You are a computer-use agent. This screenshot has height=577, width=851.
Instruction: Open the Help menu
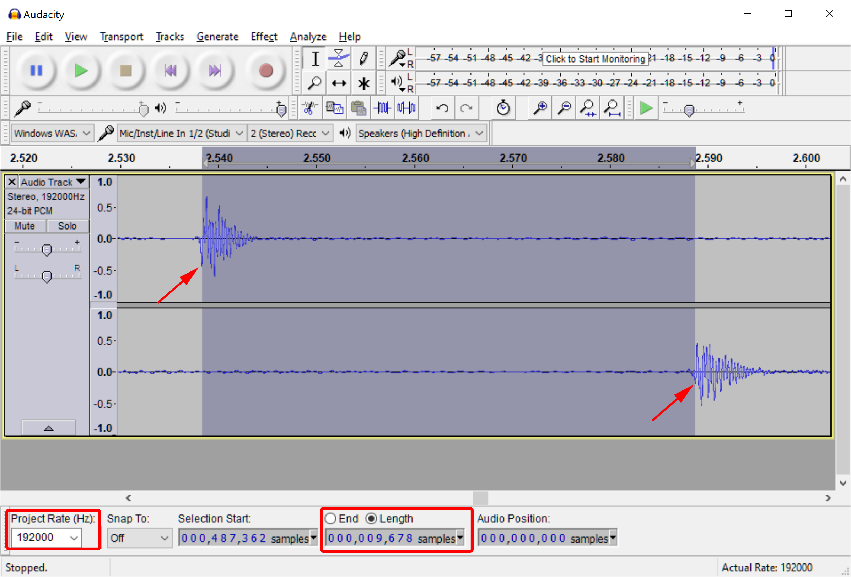tap(350, 37)
